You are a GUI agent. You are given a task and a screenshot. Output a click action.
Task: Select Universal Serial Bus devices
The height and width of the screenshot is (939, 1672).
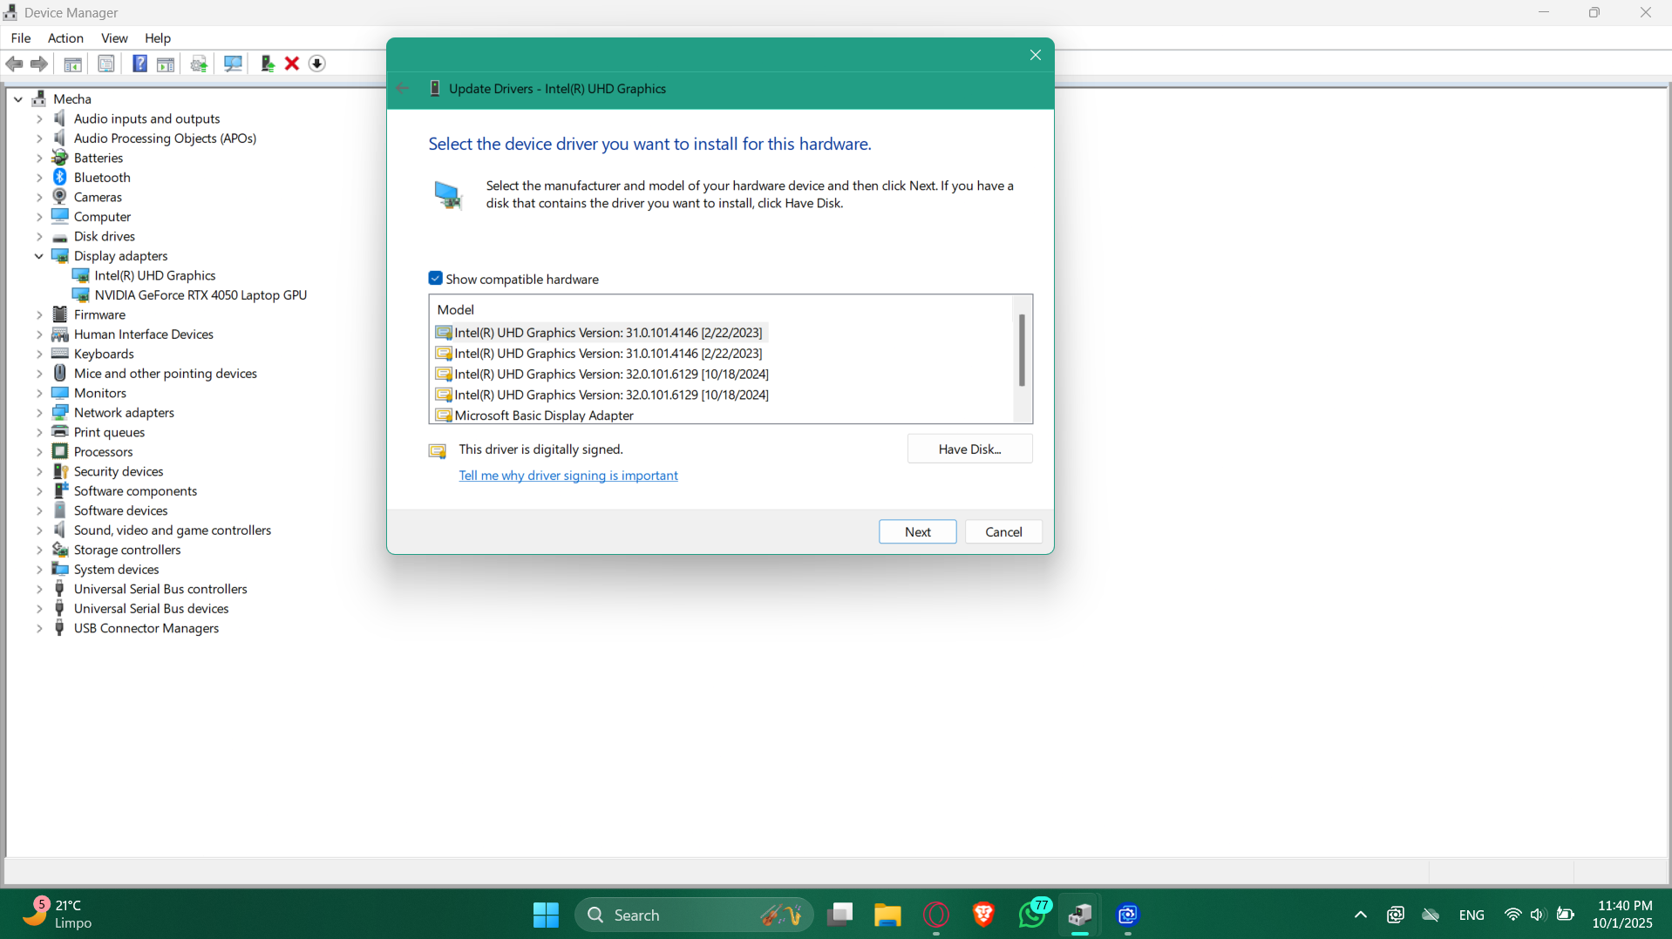[151, 609]
